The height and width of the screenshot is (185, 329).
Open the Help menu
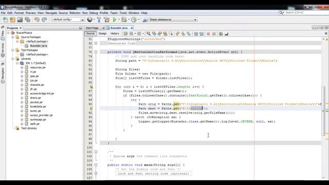pyautogui.click(x=144, y=13)
